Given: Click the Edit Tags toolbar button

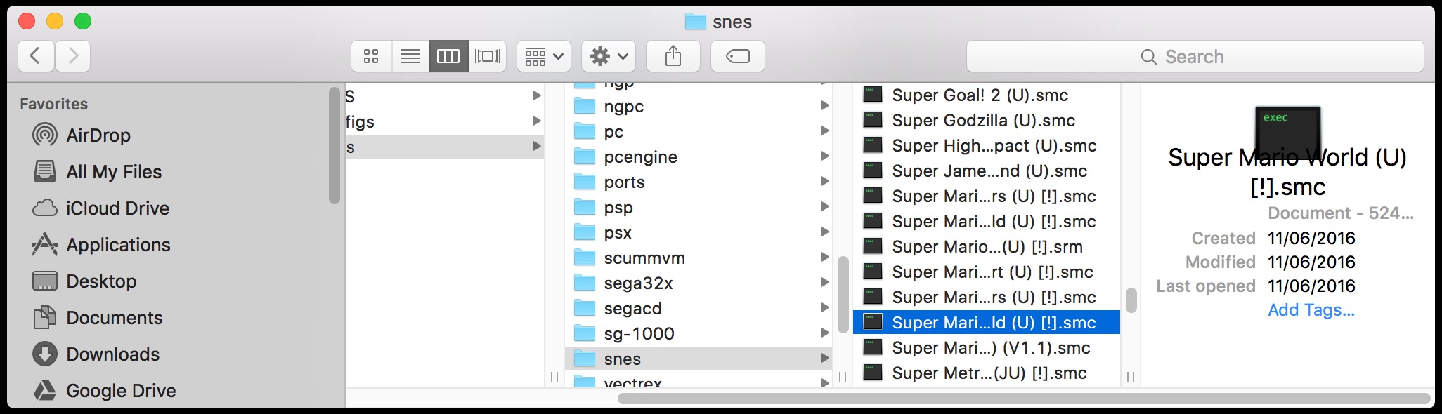Looking at the screenshot, I should pos(737,56).
